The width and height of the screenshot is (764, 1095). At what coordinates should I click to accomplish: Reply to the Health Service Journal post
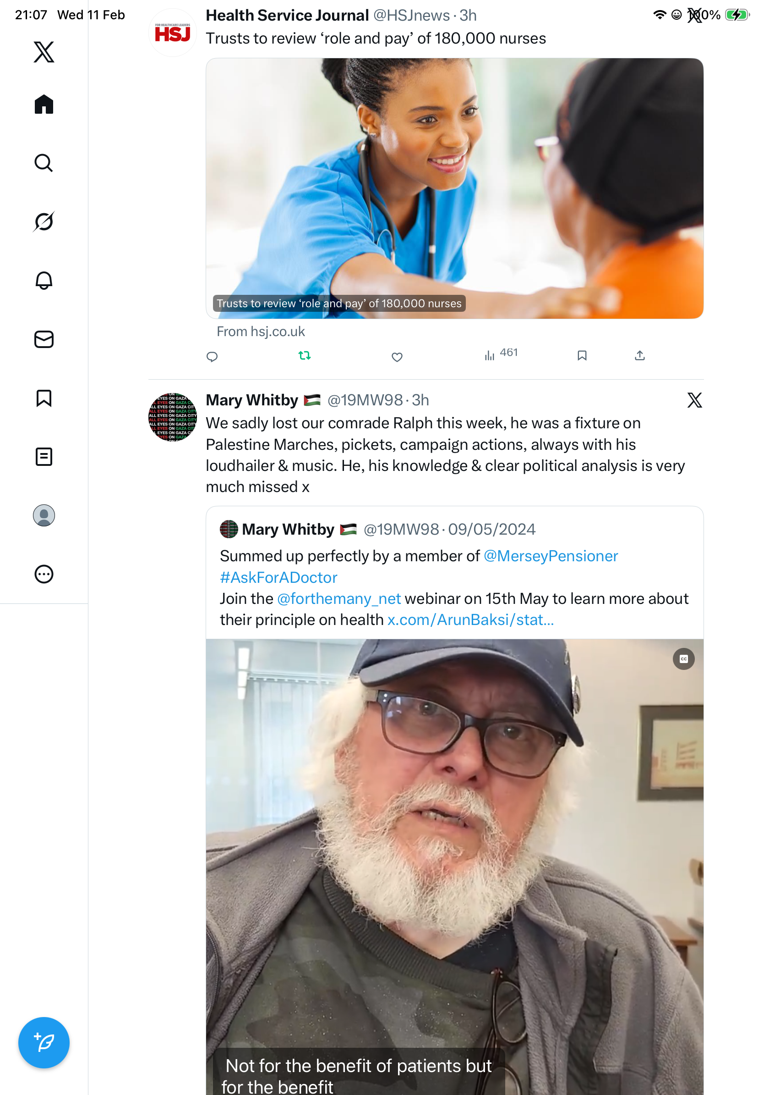pyautogui.click(x=212, y=357)
